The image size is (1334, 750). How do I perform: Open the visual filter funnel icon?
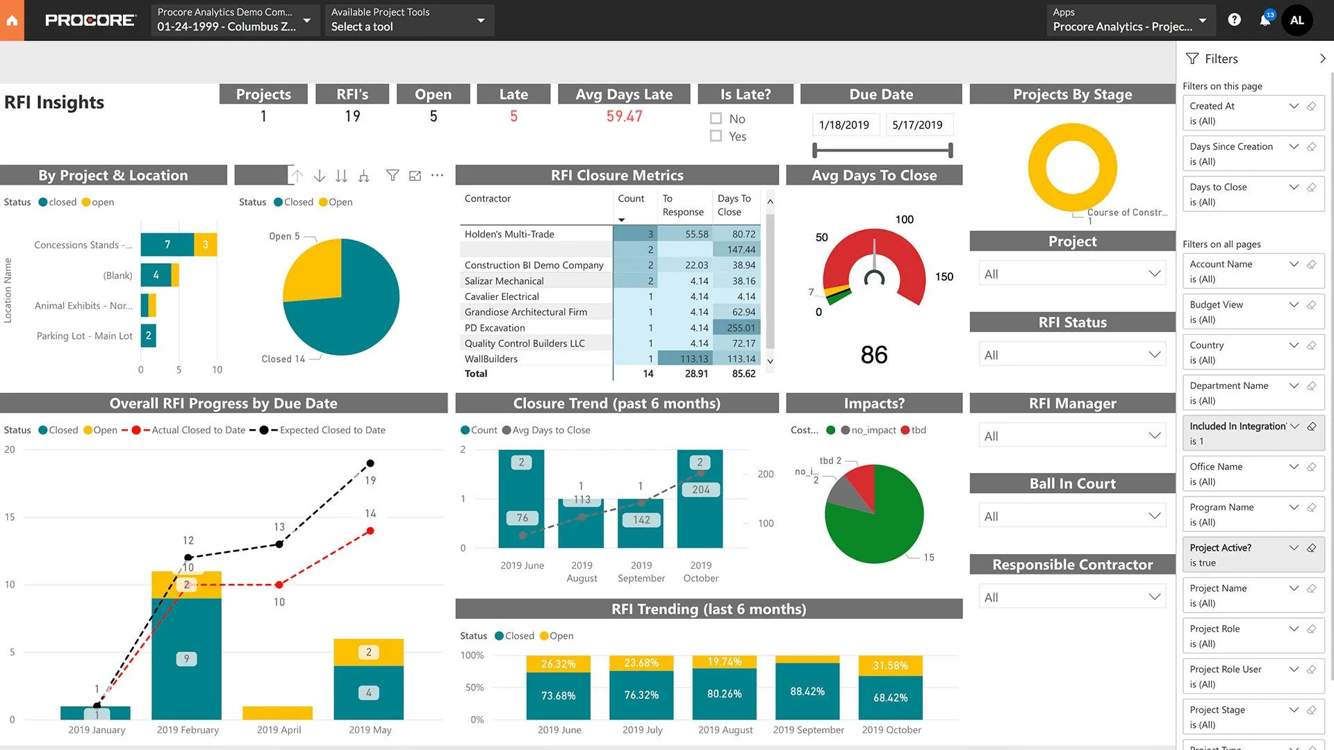coord(393,176)
